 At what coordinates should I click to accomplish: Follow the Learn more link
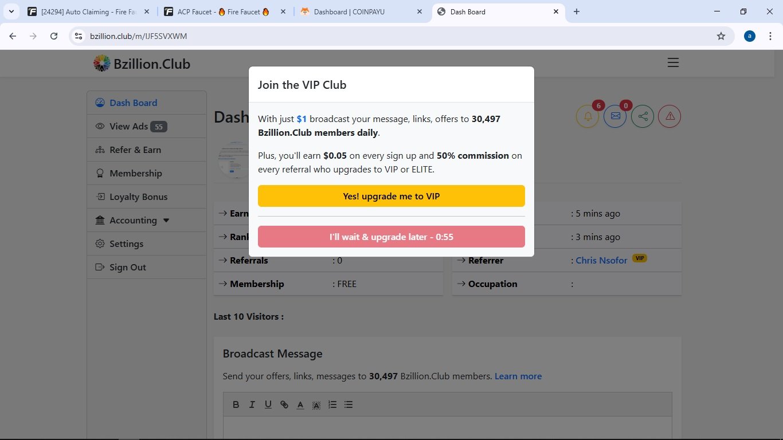(518, 376)
